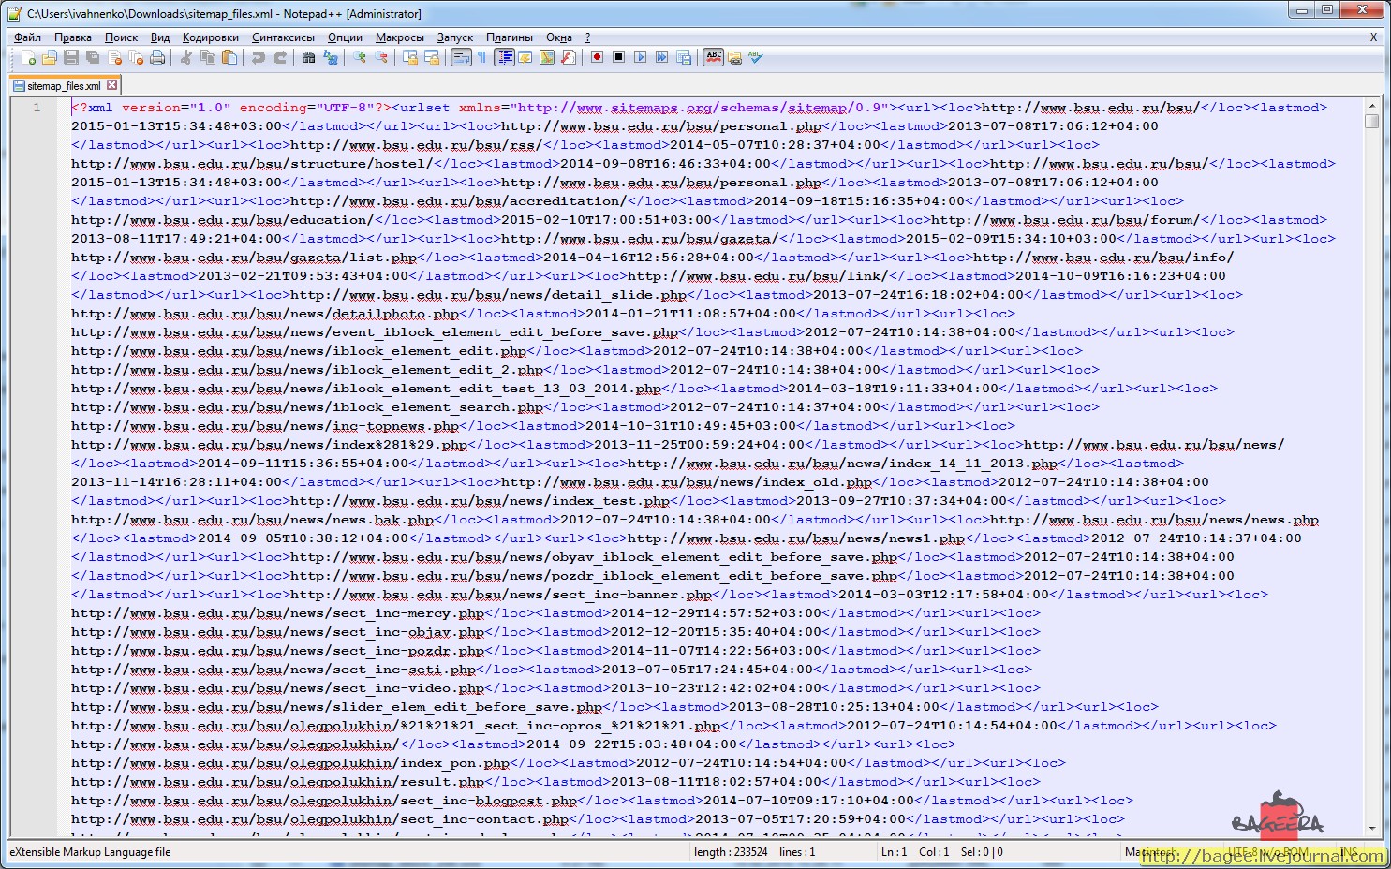Open the ? help menu
The image size is (1391, 869).
click(x=587, y=37)
